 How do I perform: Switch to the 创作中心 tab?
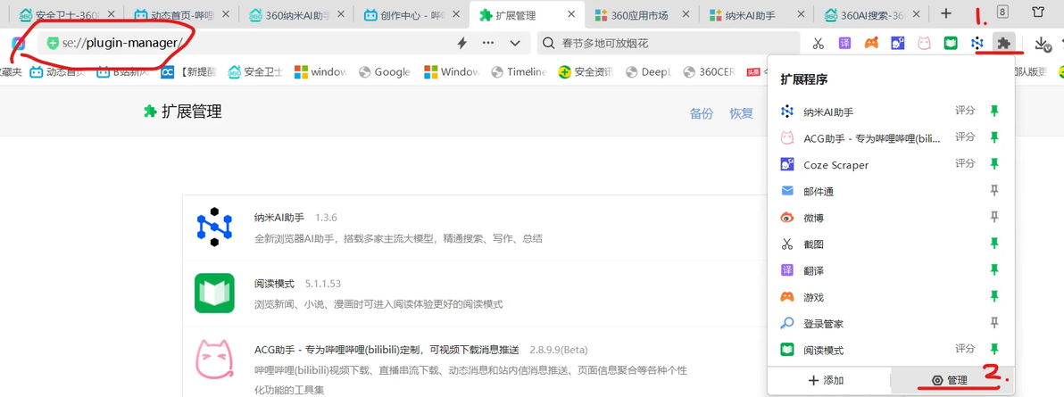click(x=411, y=13)
